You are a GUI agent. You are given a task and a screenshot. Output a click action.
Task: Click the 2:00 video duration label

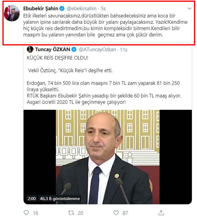32,198
